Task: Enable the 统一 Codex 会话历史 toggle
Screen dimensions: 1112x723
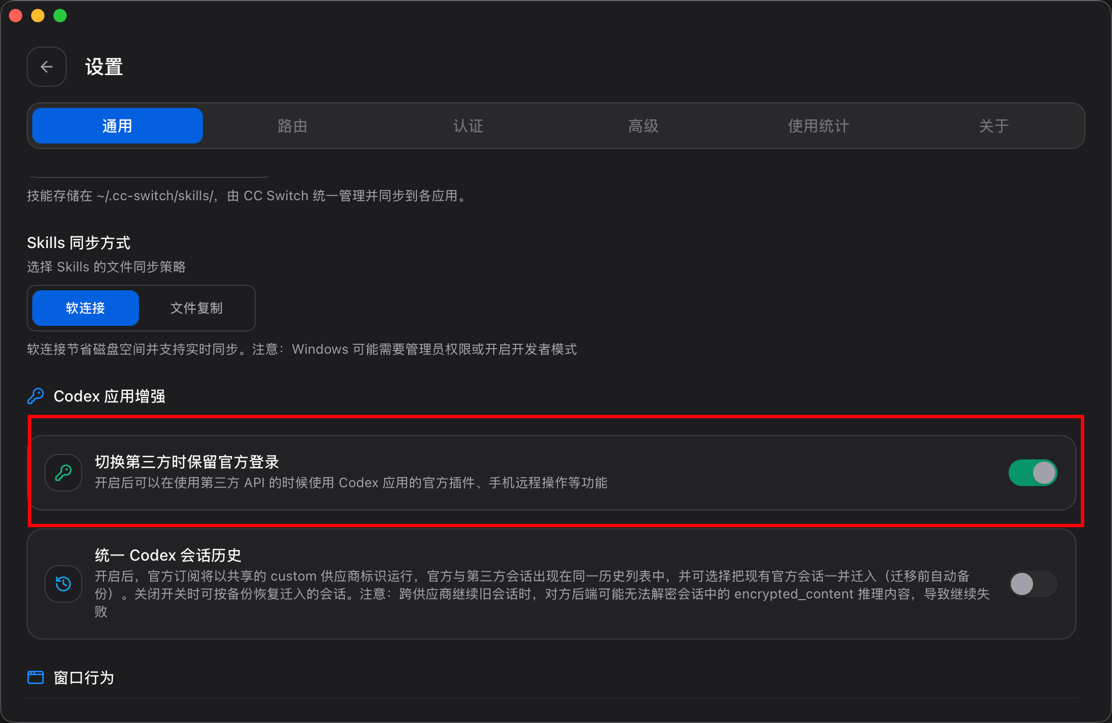Action: click(x=1033, y=584)
